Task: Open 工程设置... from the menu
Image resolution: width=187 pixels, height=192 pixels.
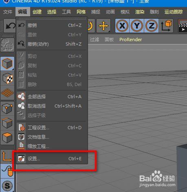Action: pyautogui.click(x=51, y=128)
